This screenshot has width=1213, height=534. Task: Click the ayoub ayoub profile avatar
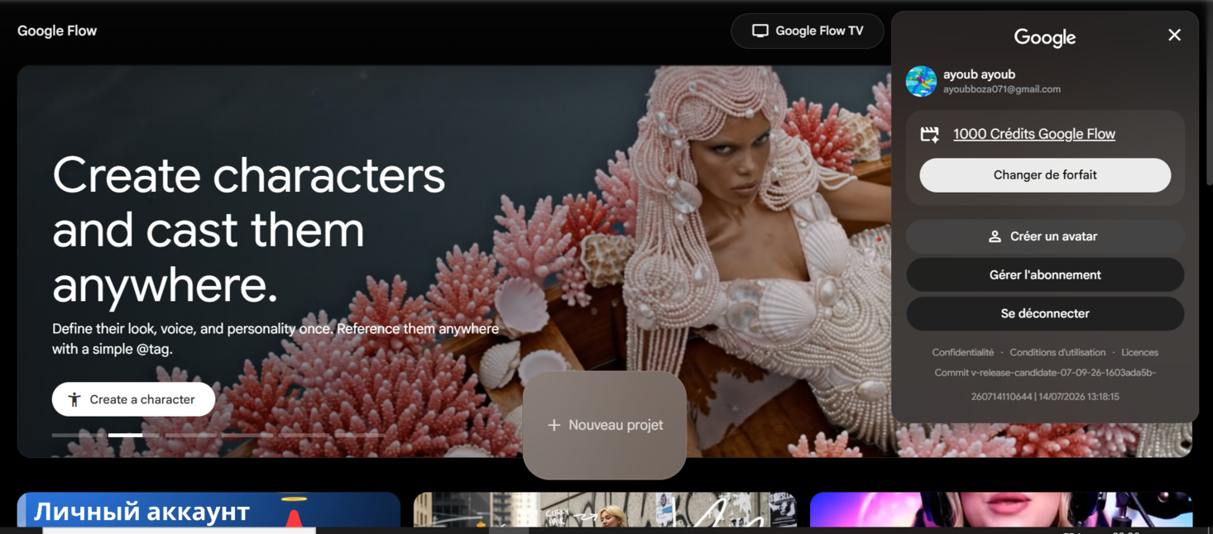coord(921,81)
